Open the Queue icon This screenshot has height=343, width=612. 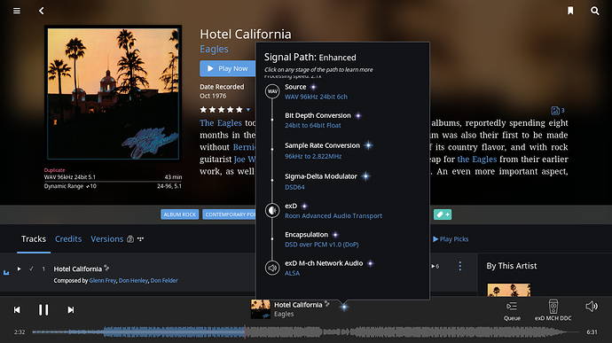(x=512, y=310)
